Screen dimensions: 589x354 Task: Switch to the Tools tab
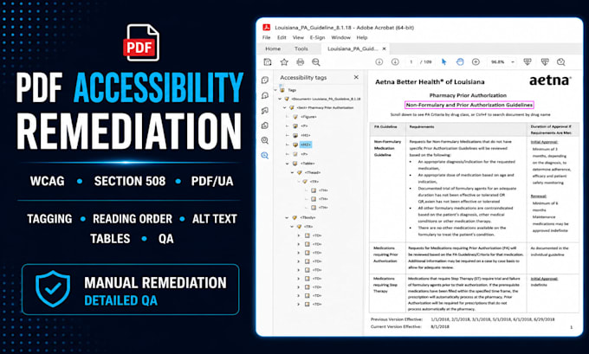tap(301, 48)
